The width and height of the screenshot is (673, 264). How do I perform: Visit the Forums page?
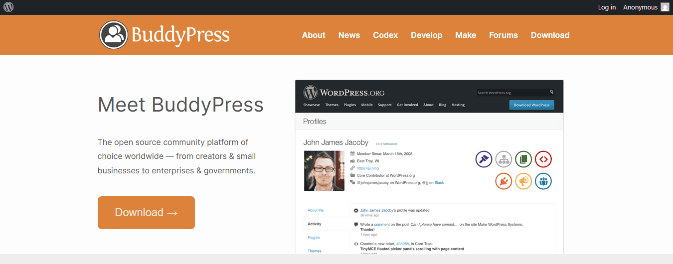click(504, 35)
